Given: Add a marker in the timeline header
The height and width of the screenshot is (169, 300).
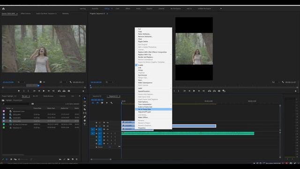Looking at the screenshot, I should (107, 103).
